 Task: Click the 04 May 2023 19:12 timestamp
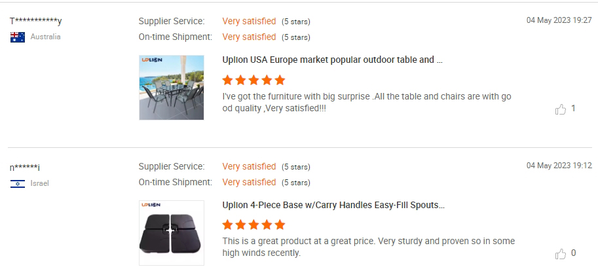[559, 166]
